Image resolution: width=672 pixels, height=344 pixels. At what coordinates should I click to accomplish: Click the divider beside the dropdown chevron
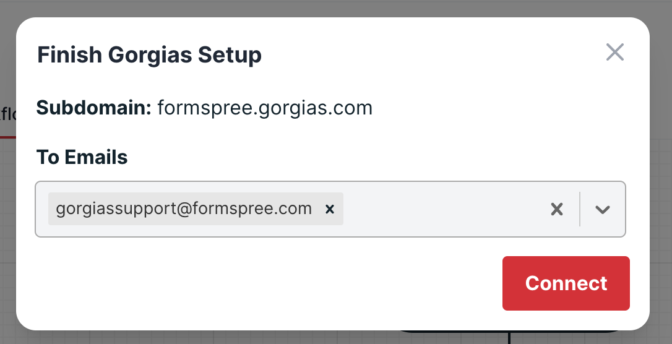580,209
